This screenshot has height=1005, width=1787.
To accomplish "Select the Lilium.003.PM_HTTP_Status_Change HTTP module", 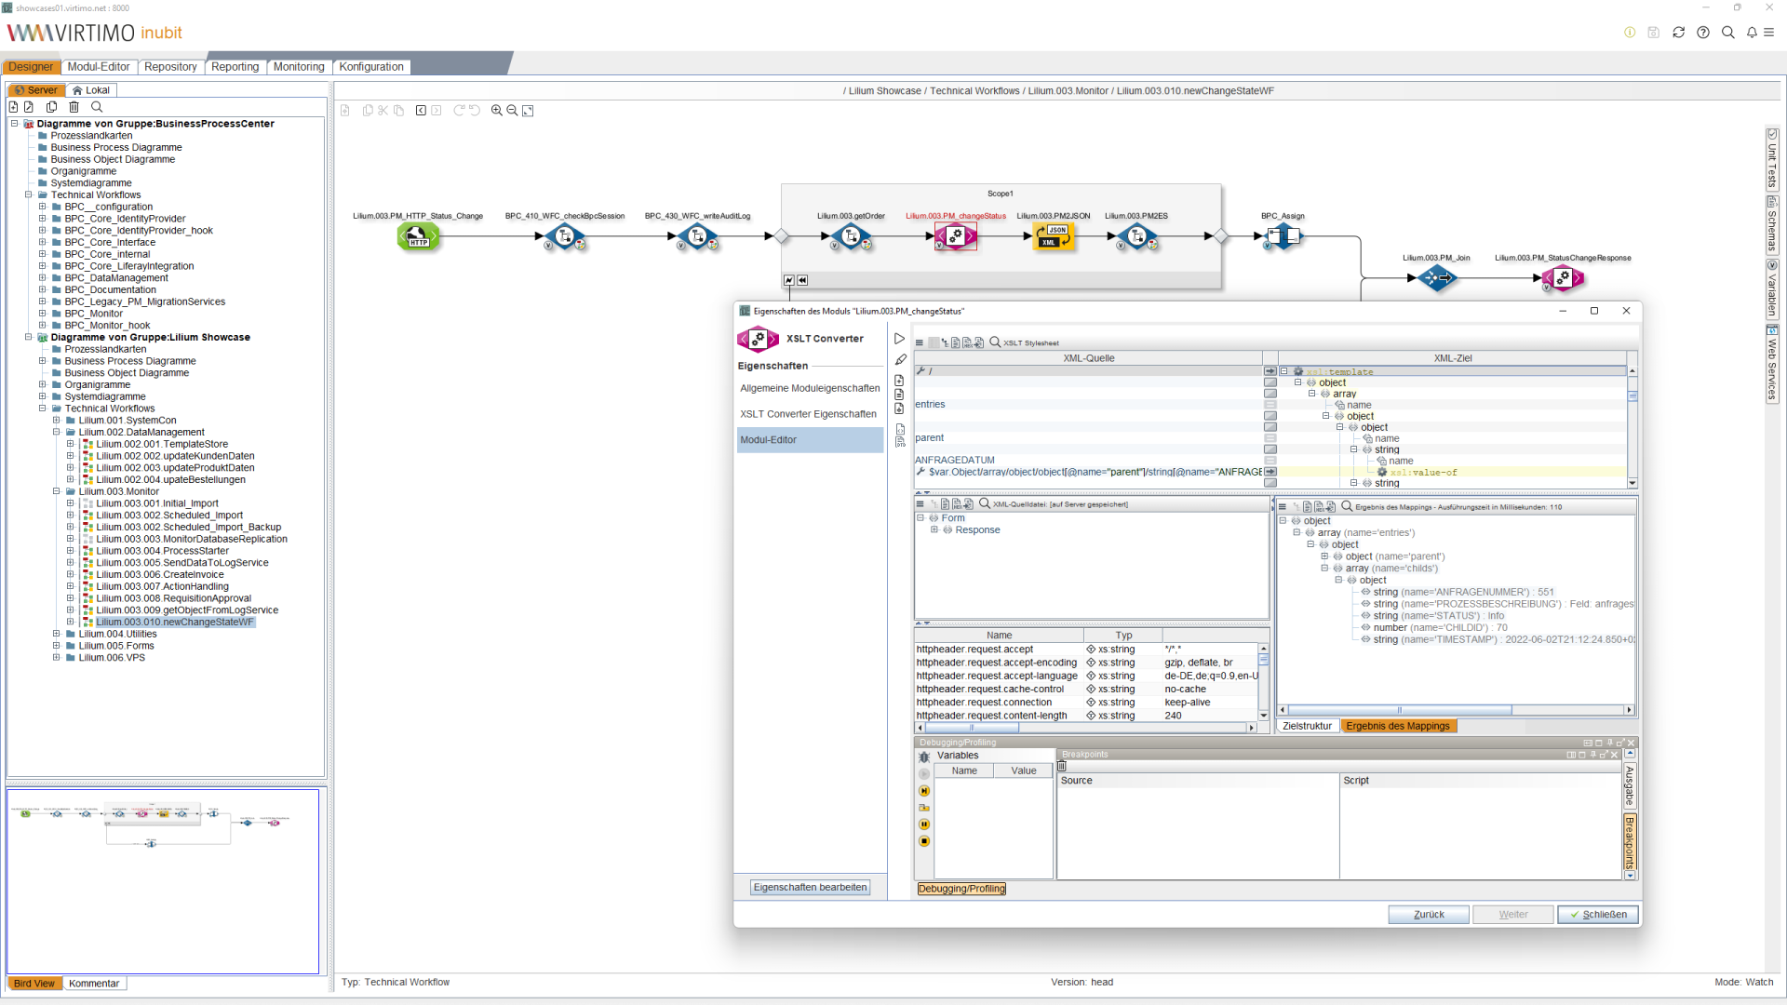I will pos(418,236).
